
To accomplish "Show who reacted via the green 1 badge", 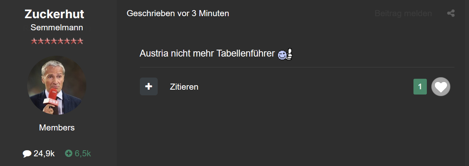I will click(420, 87).
